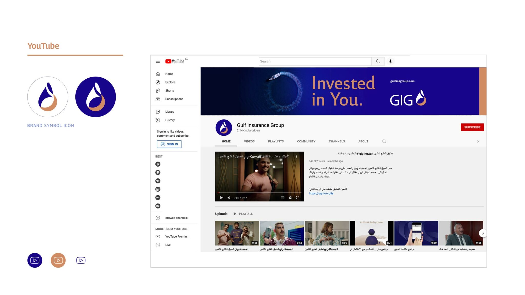Image resolution: width=525 pixels, height=295 pixels.
Task: Click the red Subscribe button
Action: coord(472,127)
